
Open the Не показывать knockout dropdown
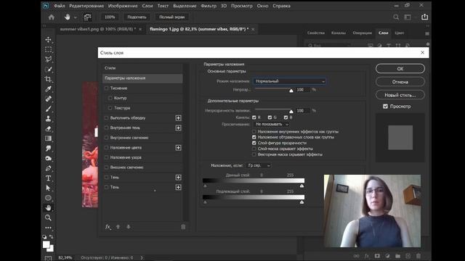(271, 124)
